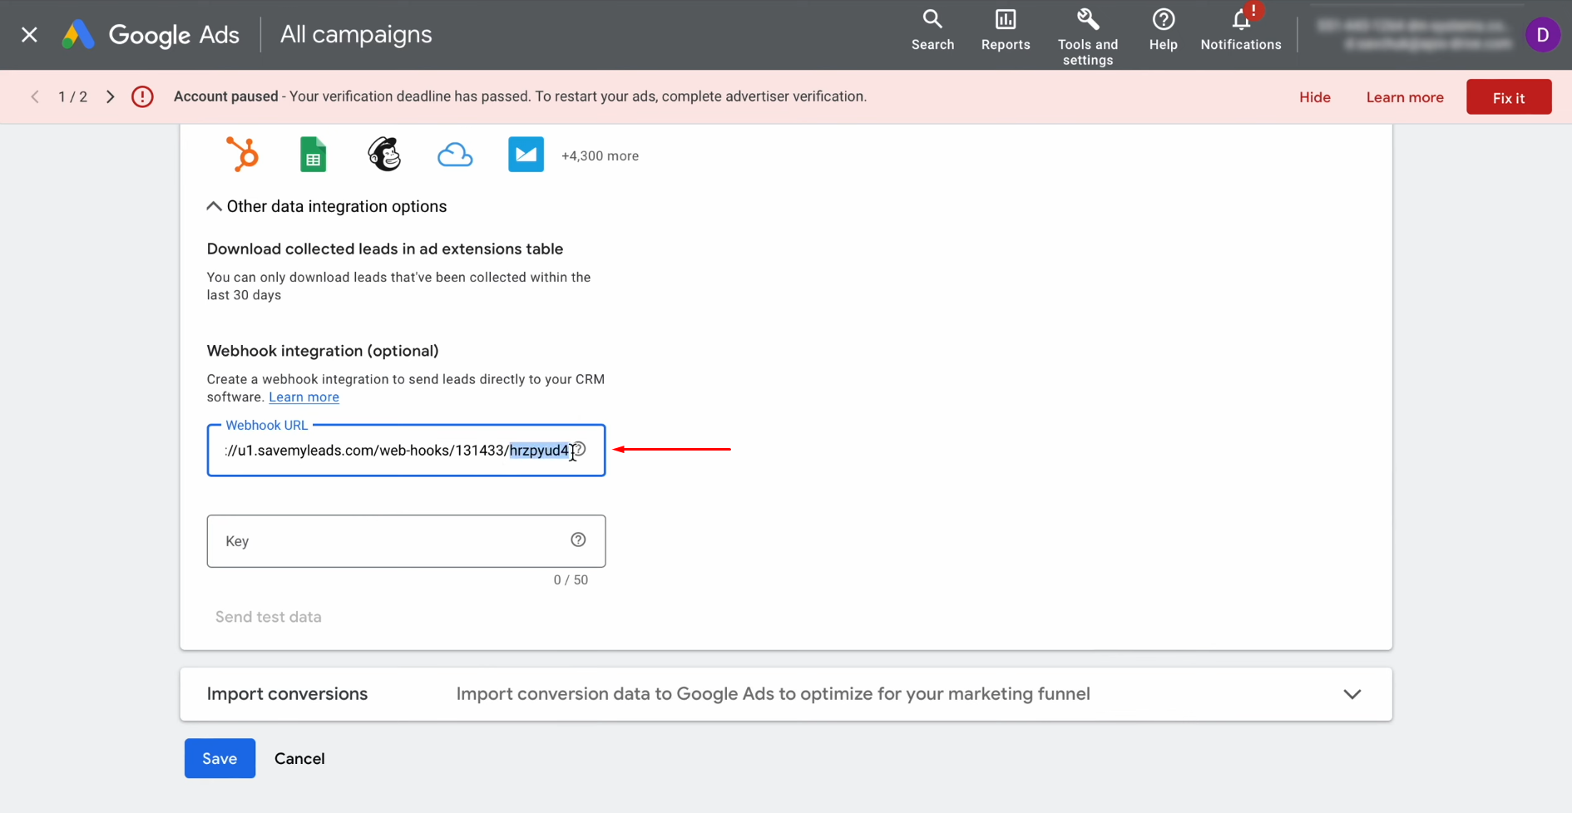Screen dimensions: 1572x813
Task: Open the Learn more webhook link
Action: click(304, 397)
